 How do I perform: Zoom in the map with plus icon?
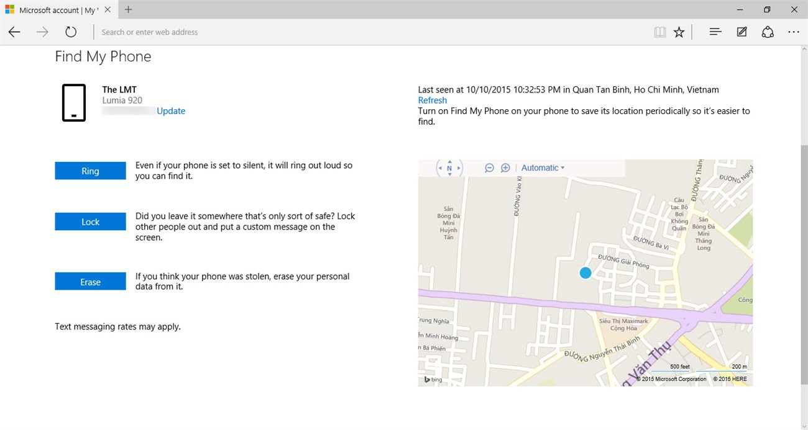click(x=505, y=168)
